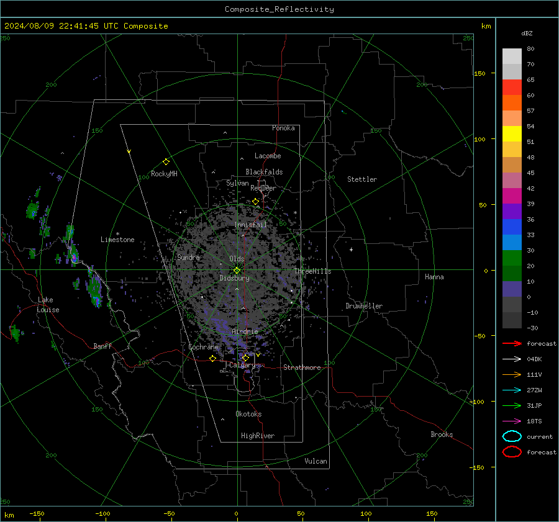
Task: Click the forecast text beside the red arrow
Action: pos(542,343)
